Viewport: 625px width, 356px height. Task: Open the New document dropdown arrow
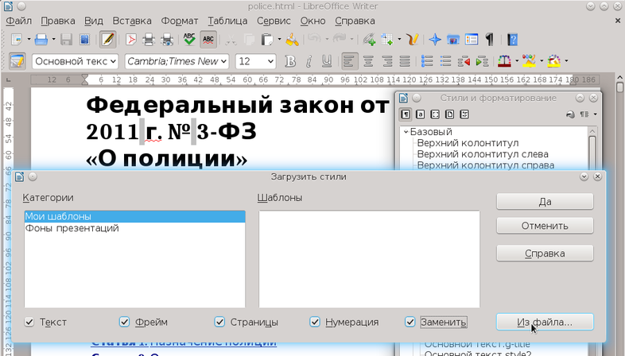(29, 40)
